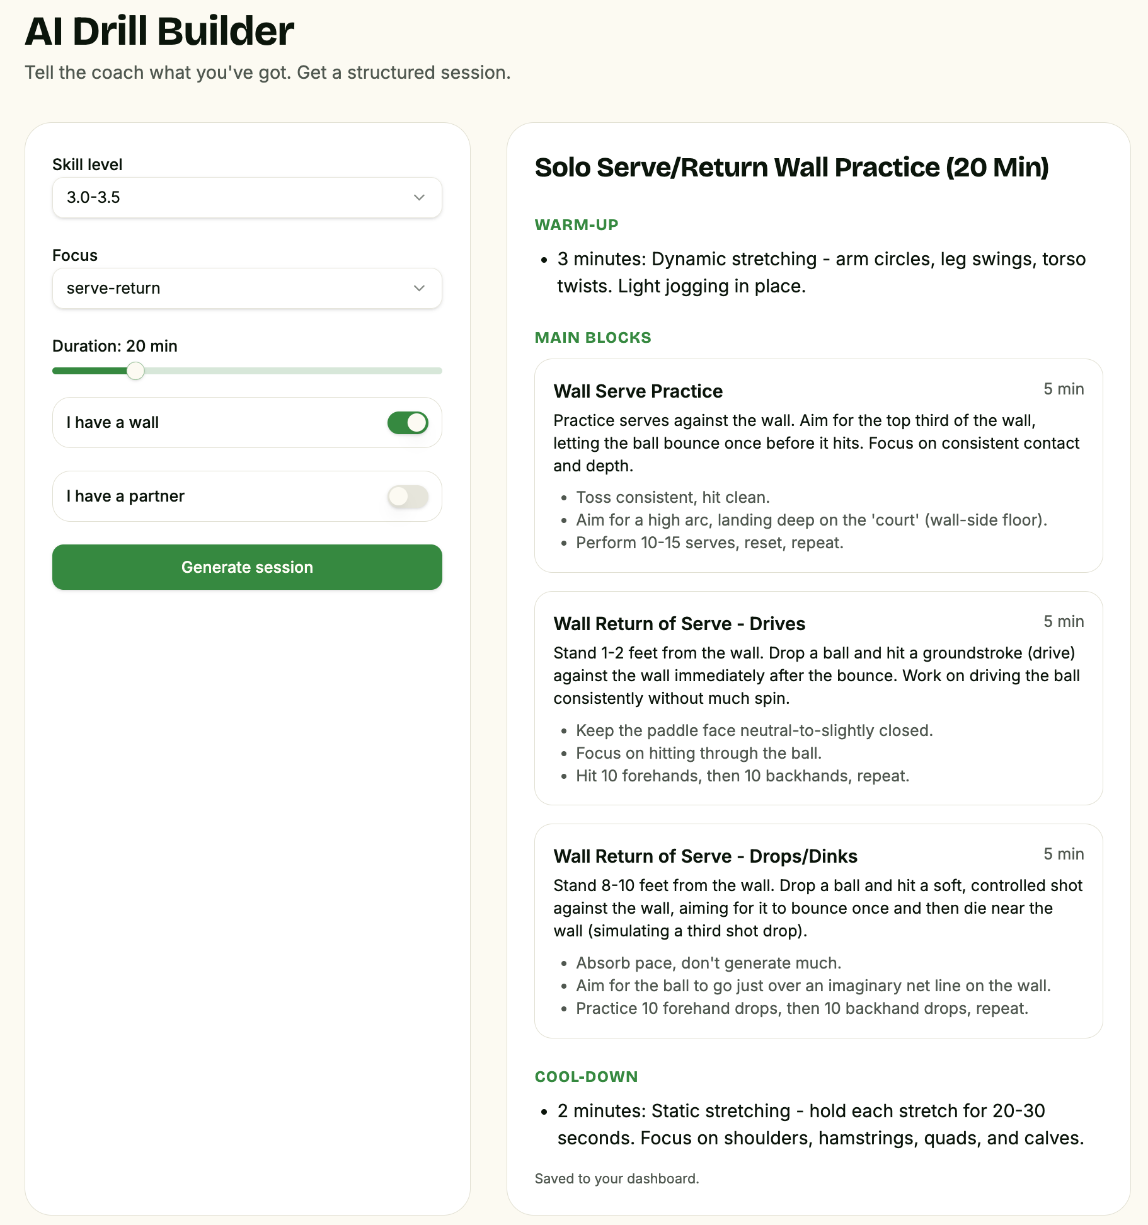The height and width of the screenshot is (1225, 1148).
Task: Click the 'Saved to your dashboard' message
Action: (x=617, y=1179)
